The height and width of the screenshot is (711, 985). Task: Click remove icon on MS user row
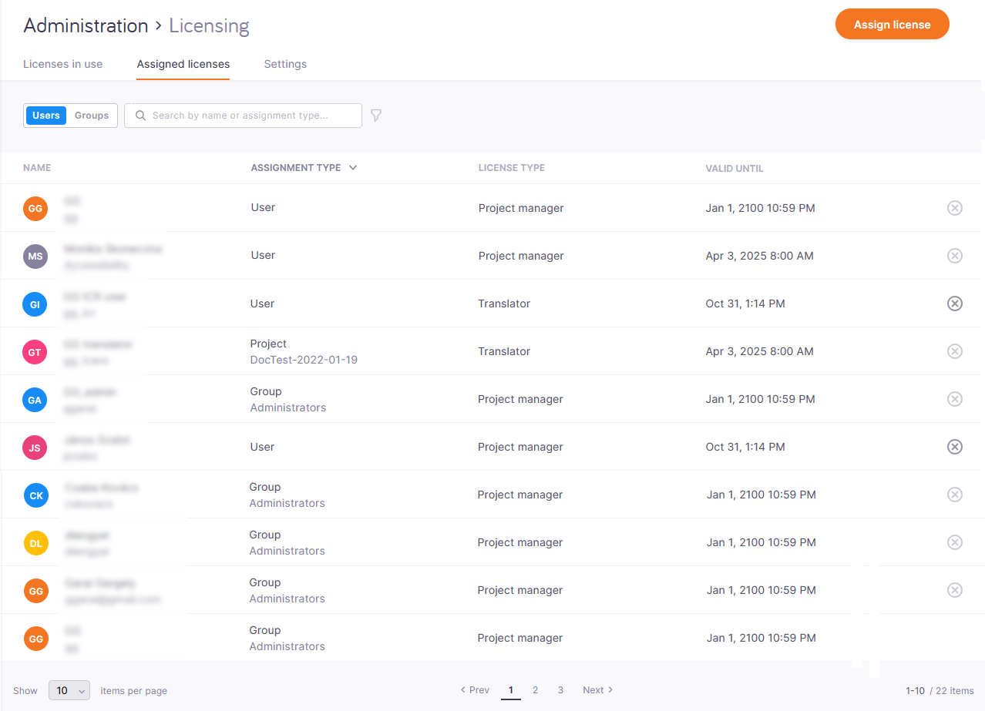(954, 256)
